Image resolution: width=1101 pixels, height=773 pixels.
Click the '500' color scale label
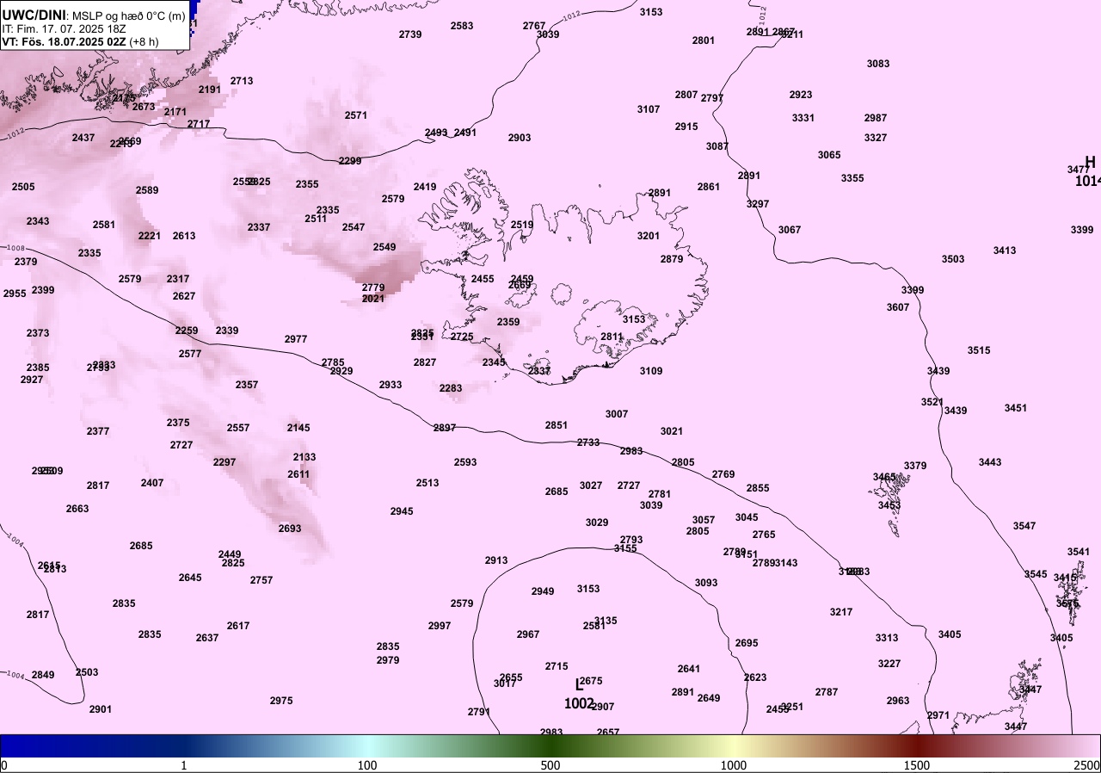coord(550,765)
